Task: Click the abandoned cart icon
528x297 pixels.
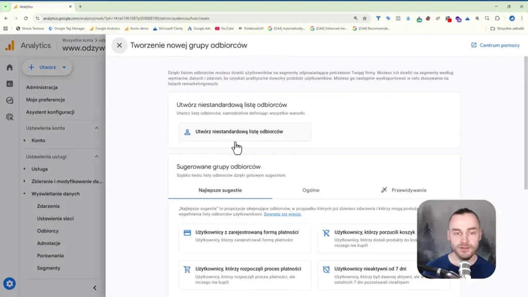Action: coord(326,233)
